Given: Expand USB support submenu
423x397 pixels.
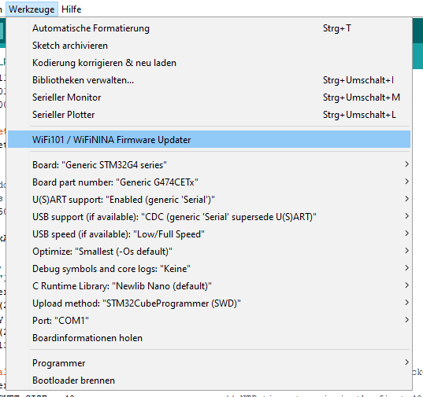Looking at the screenshot, I should coord(209,217).
